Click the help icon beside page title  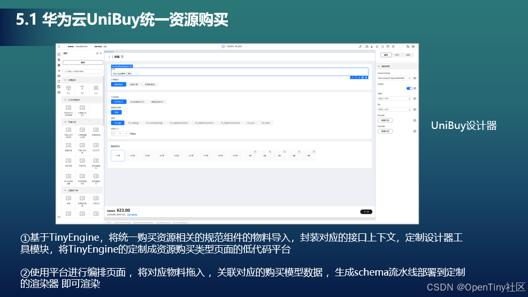(x=122, y=57)
